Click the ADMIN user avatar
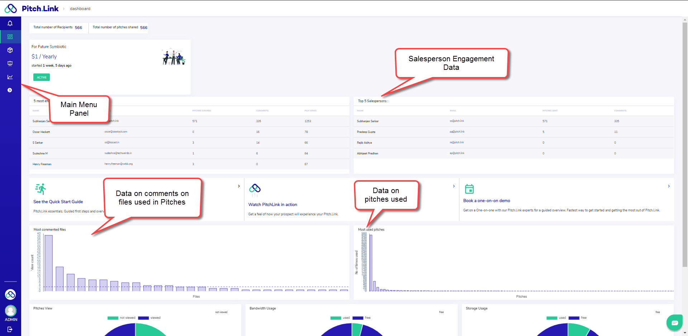Image resolution: width=688 pixels, height=336 pixels. (10, 311)
